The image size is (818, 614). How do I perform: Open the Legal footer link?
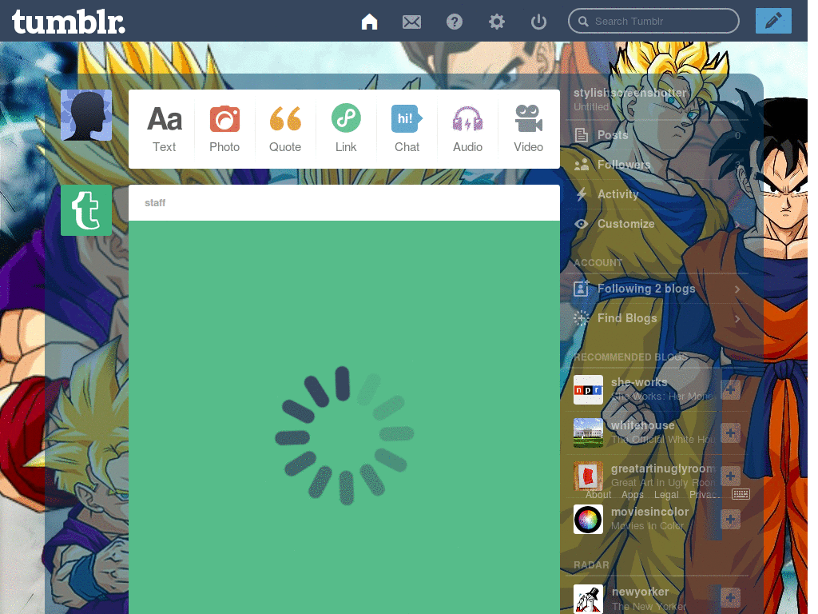click(666, 494)
